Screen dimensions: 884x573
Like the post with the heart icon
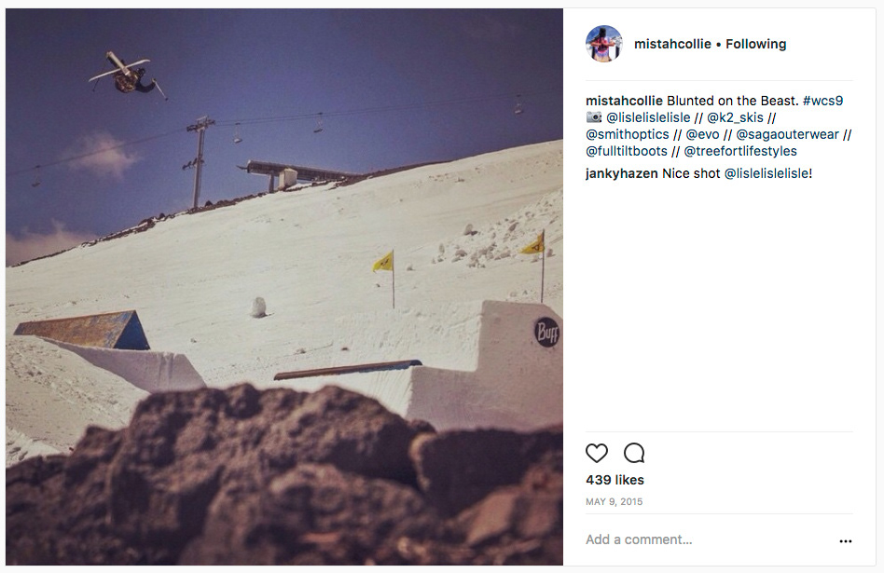click(597, 453)
